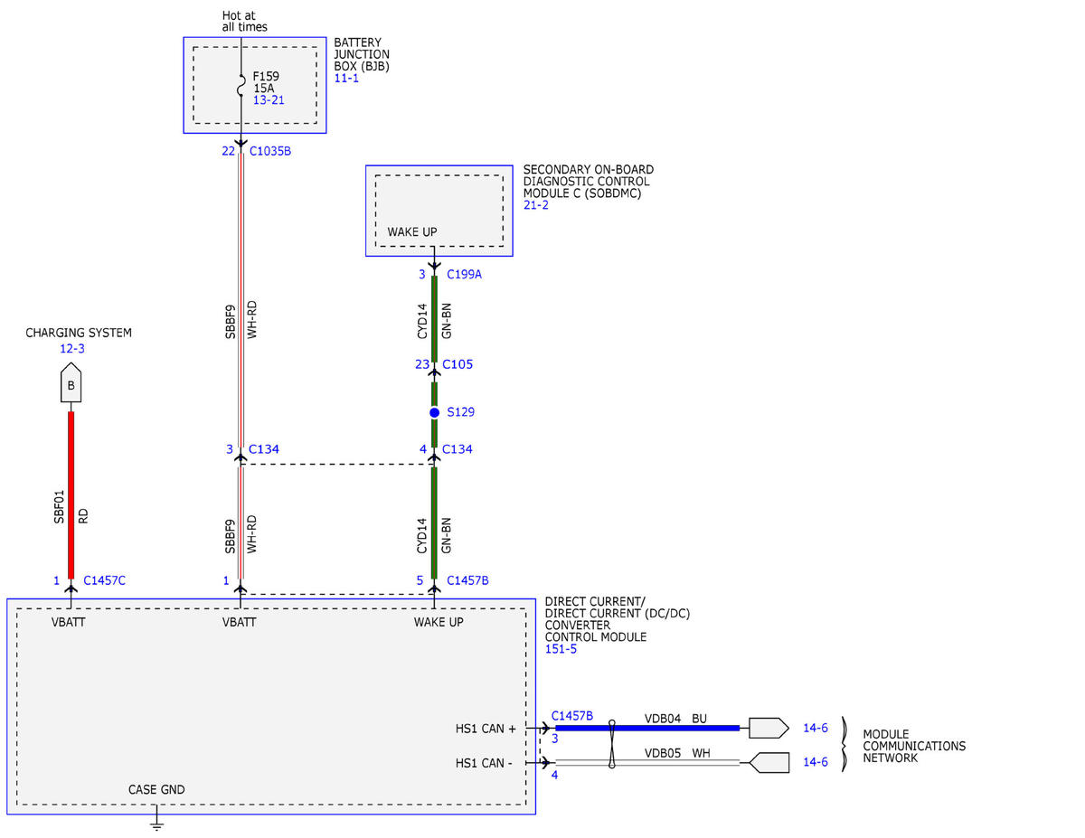
Task: Open C1457B connector label at pin 5
Action: click(x=467, y=580)
